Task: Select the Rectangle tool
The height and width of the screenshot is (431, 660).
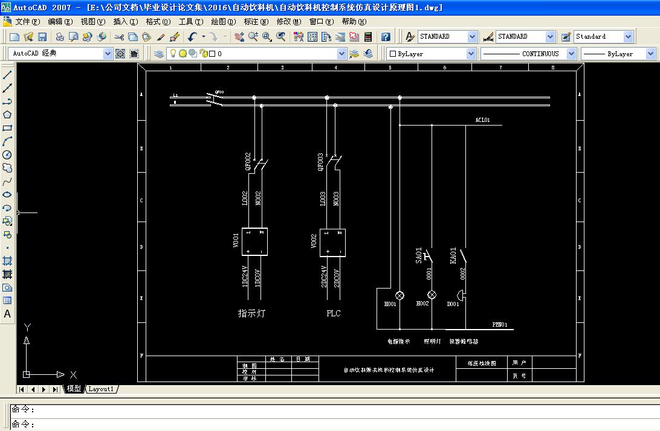Action: coord(7,128)
